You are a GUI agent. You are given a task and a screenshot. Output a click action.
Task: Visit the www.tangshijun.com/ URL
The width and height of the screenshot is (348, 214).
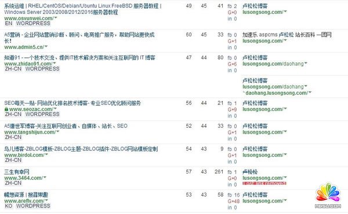pyautogui.click(x=30, y=132)
